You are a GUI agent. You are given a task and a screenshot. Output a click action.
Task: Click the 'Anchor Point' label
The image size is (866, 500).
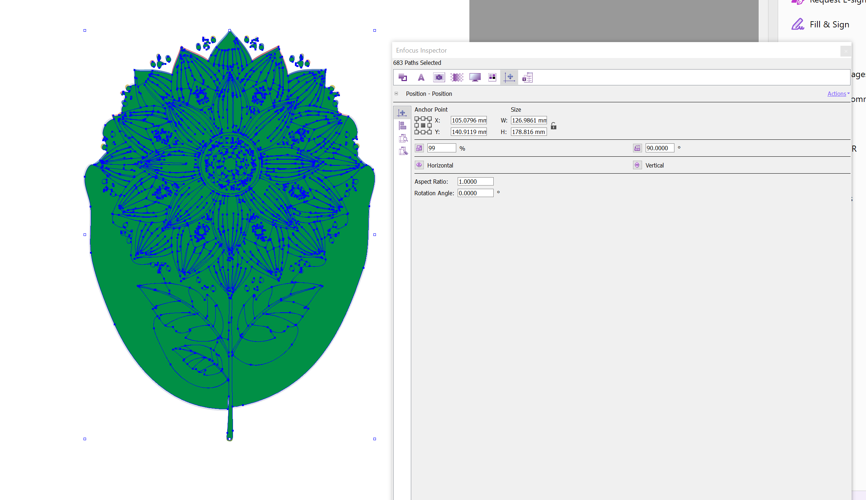(431, 110)
